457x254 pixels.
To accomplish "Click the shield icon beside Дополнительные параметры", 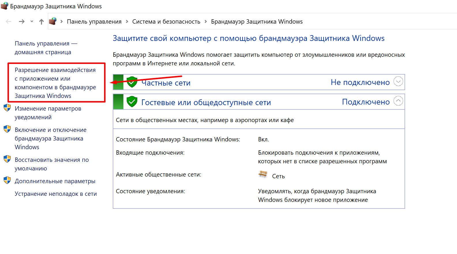I will coord(7,180).
